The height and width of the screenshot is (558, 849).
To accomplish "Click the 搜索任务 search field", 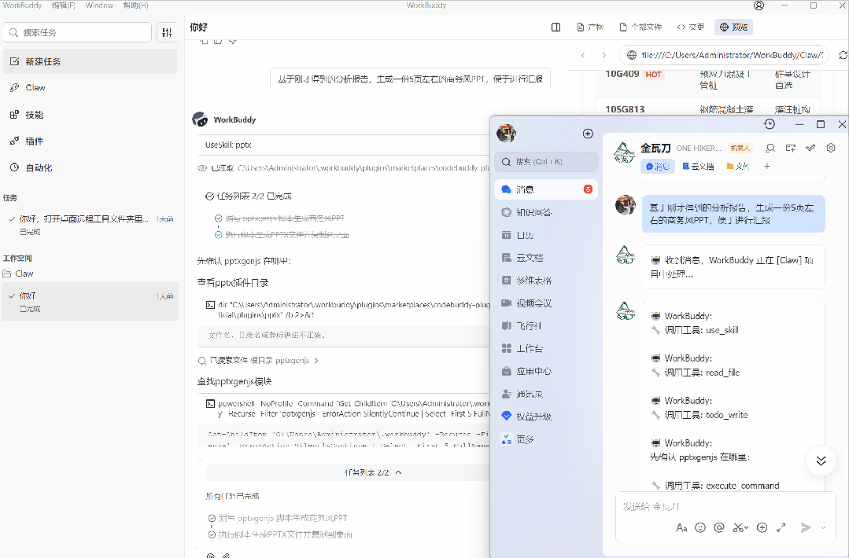I will (x=77, y=32).
